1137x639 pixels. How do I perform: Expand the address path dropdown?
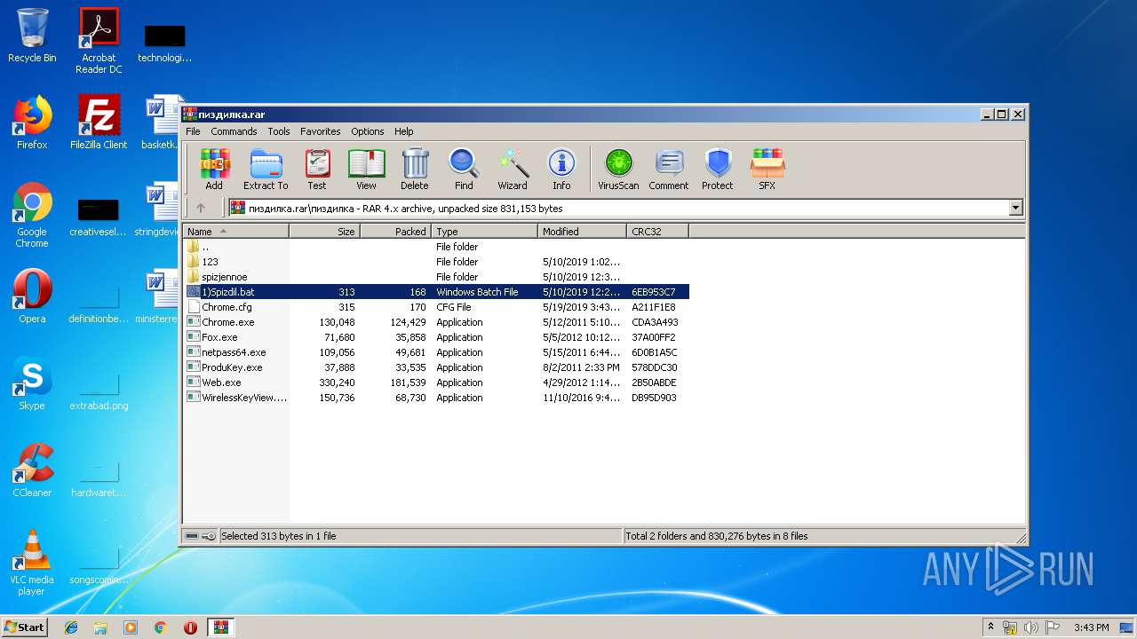1015,208
